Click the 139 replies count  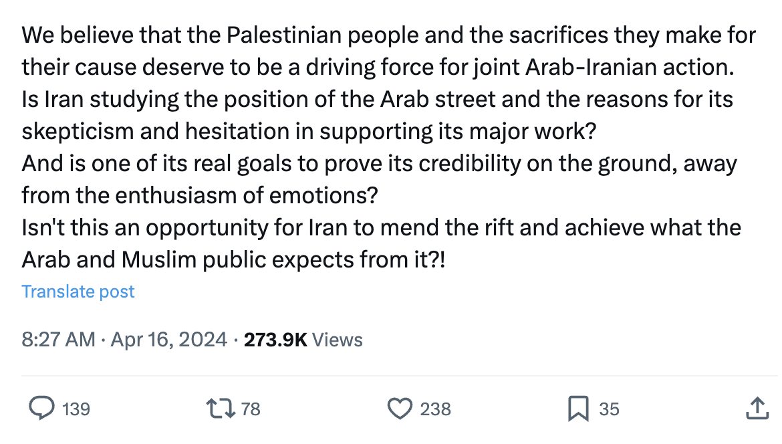76,409
